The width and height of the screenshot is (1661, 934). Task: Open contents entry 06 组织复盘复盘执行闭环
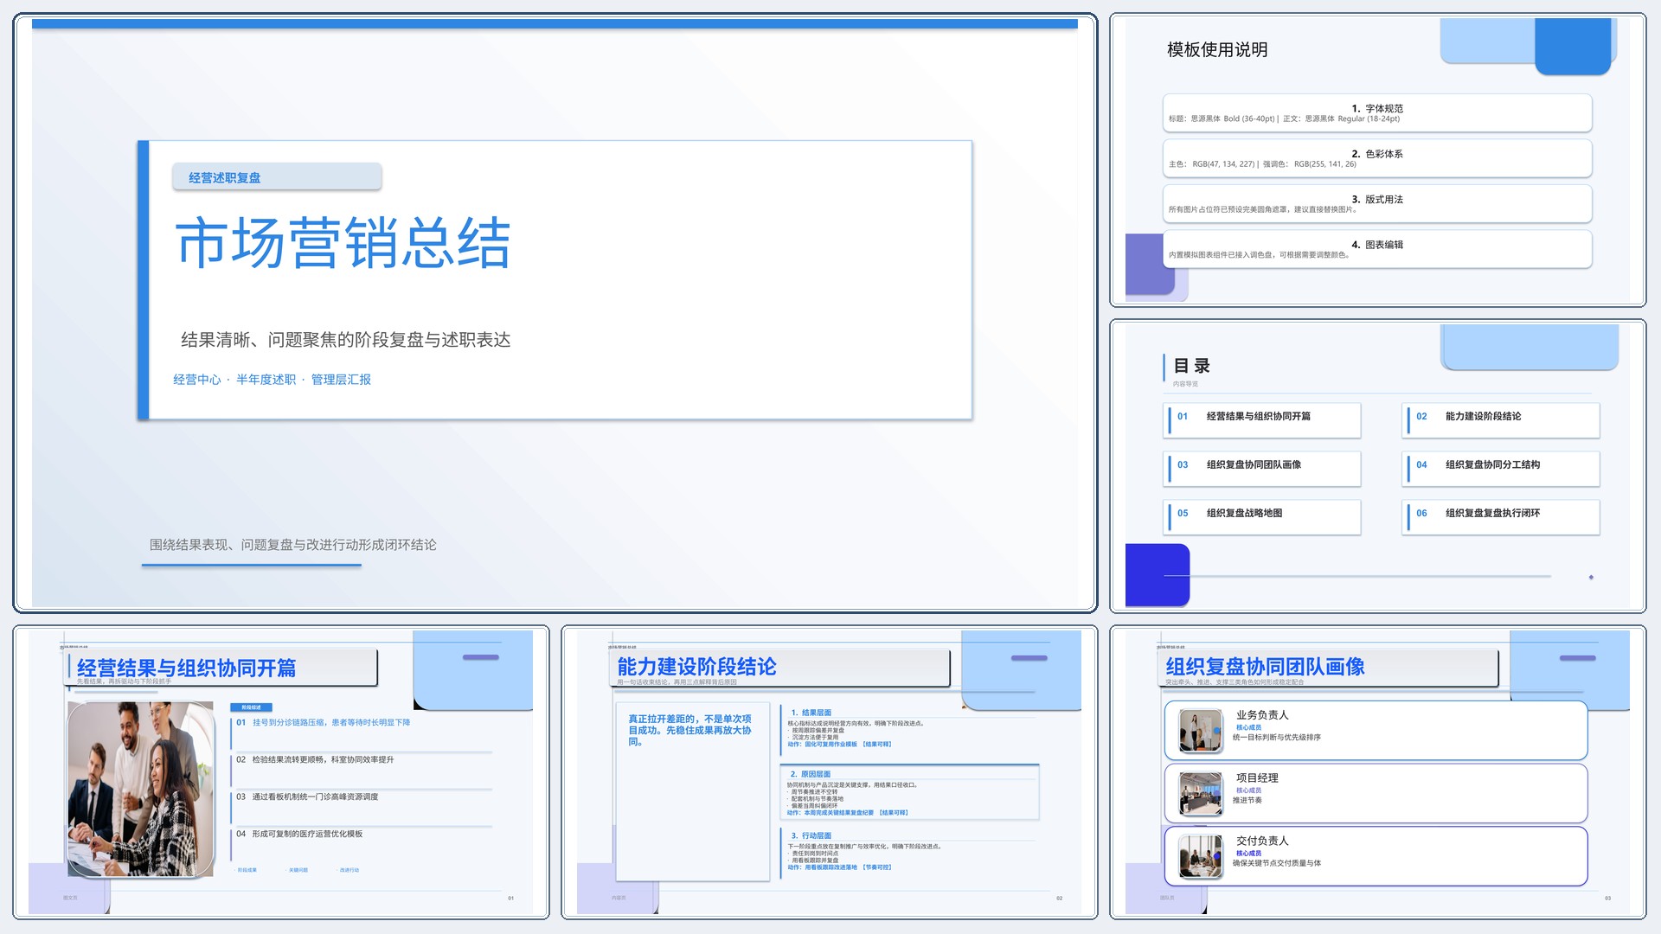point(1502,517)
